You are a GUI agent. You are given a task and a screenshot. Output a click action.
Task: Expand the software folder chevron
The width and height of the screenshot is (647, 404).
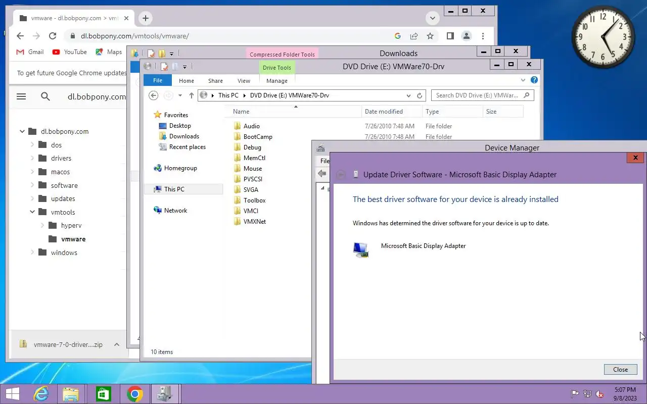(32, 185)
